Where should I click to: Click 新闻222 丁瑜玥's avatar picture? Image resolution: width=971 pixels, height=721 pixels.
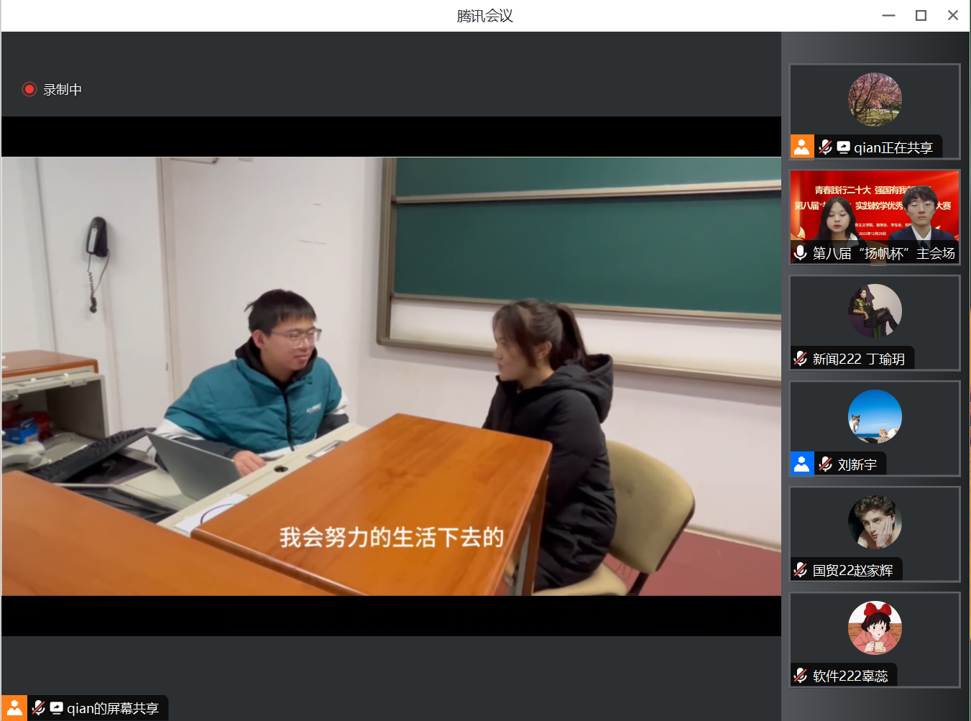874,311
